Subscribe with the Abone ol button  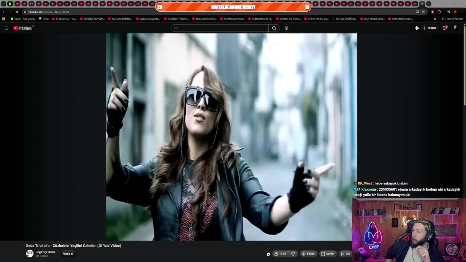(x=68, y=254)
